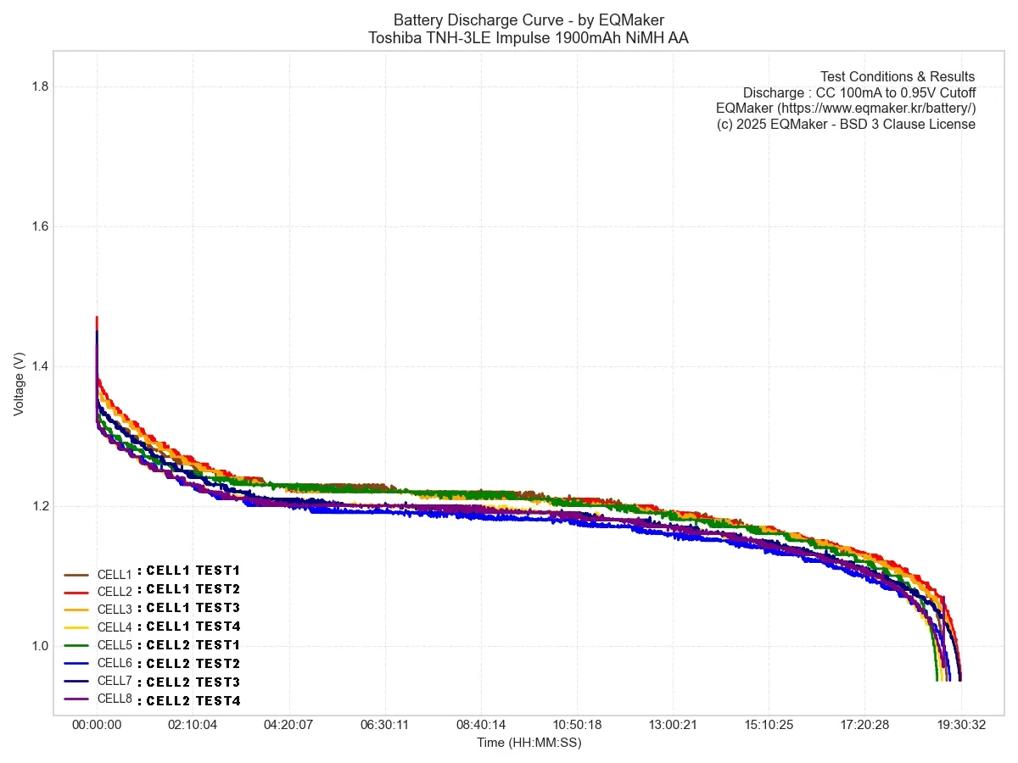
Task: Click the 1.0 voltage tick label
Action: pos(40,646)
